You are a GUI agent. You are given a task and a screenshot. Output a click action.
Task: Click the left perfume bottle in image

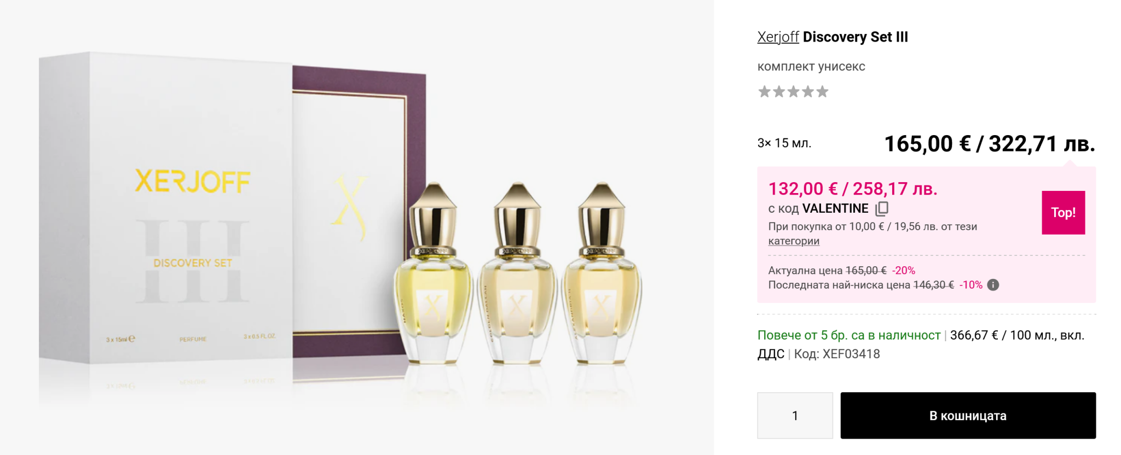coord(433,279)
